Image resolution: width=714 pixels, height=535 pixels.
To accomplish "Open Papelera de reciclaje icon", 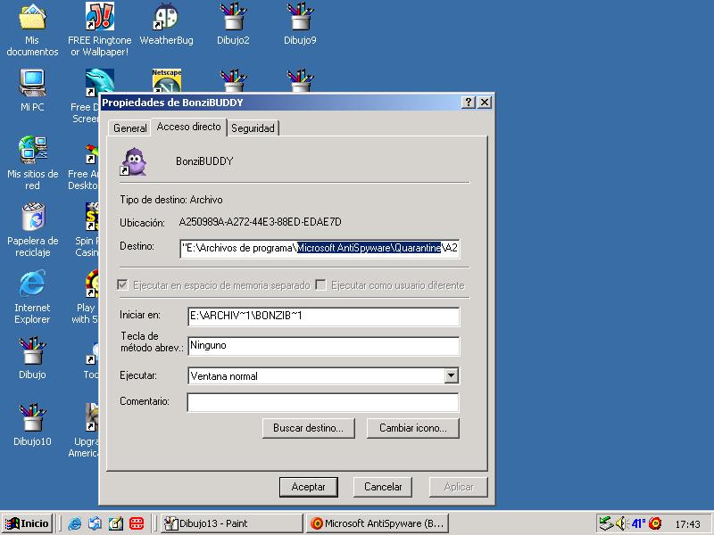I will [32, 230].
